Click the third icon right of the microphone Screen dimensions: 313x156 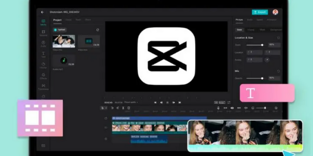(239, 108)
